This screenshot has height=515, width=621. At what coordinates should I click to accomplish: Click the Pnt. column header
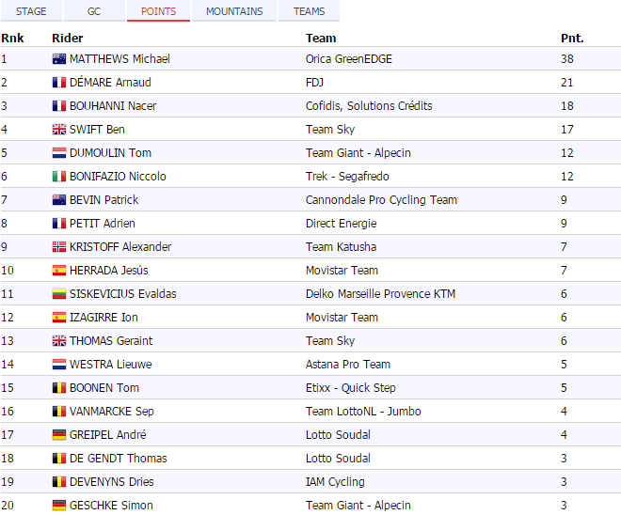572,39
